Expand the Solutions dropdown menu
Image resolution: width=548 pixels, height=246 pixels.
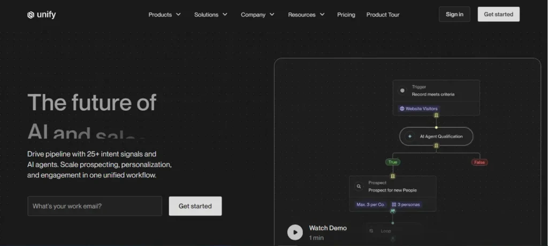pos(210,14)
